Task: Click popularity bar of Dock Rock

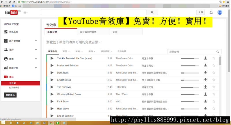Action: click(190, 73)
